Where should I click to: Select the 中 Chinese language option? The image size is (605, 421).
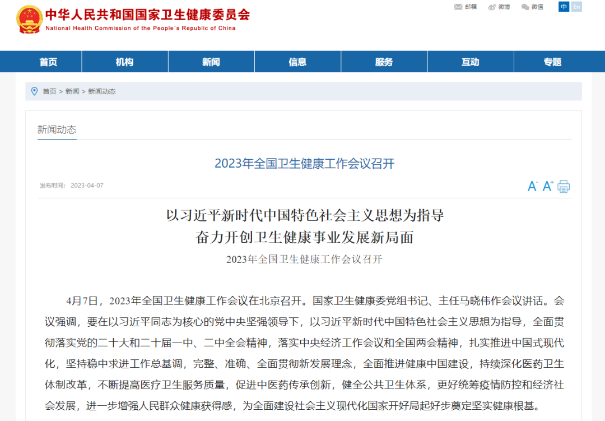pos(564,7)
